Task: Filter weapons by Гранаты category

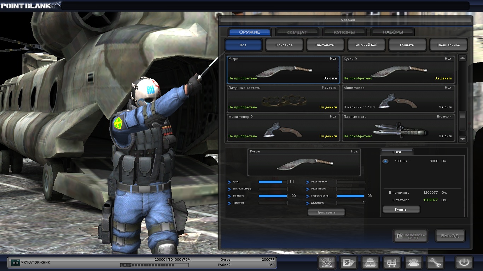Action: 407,45
